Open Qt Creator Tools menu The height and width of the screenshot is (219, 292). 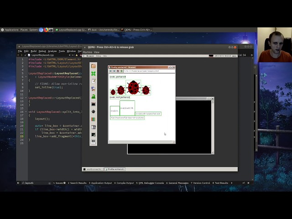pyautogui.click(x=62, y=51)
